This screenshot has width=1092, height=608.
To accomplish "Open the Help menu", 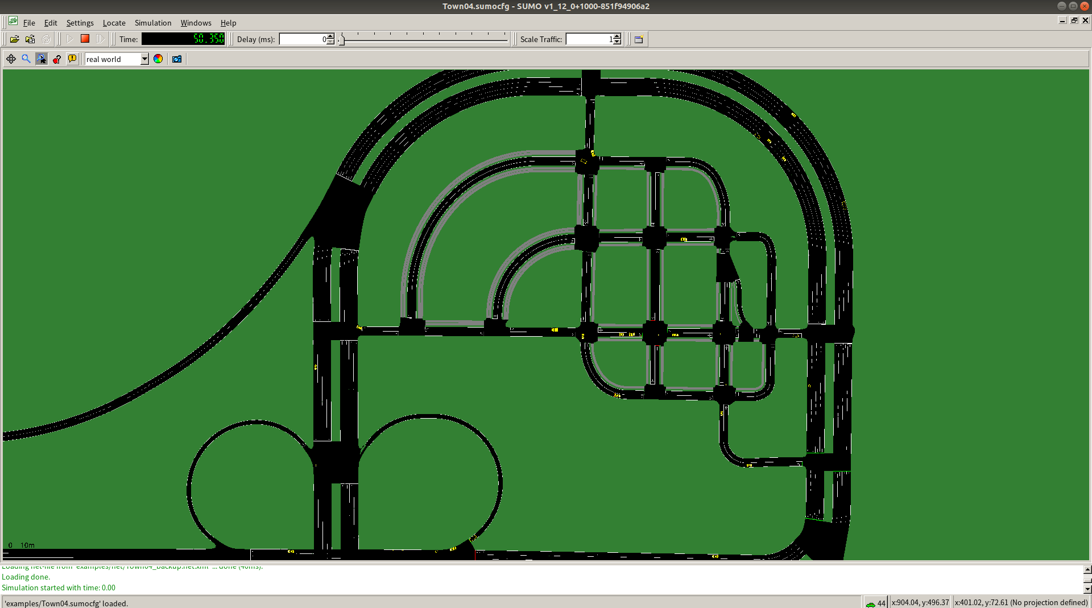I will tap(228, 23).
